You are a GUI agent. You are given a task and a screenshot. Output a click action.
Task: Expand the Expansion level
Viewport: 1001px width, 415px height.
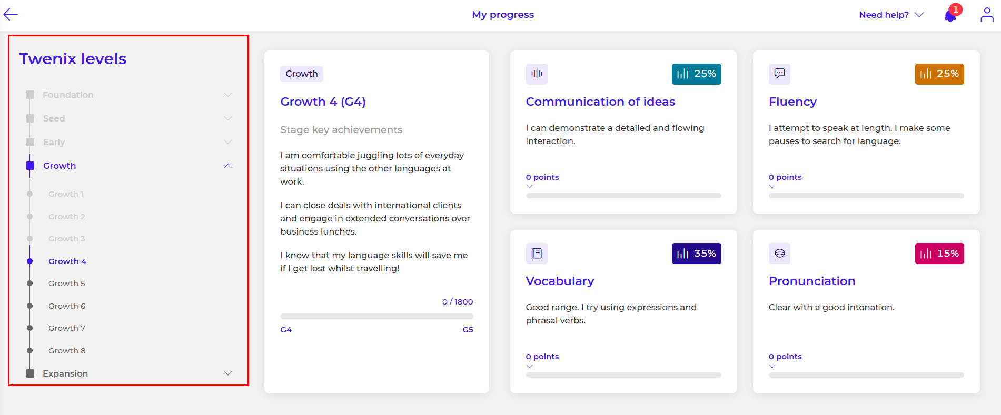228,373
